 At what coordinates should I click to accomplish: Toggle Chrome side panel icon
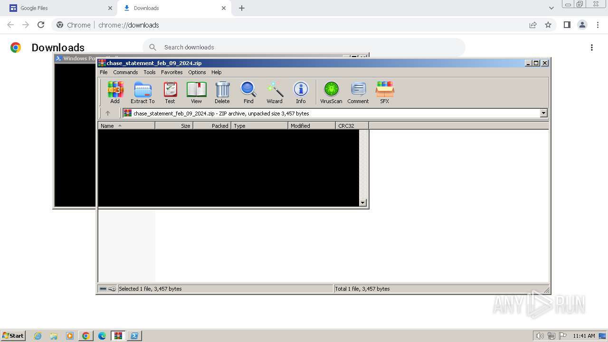click(x=567, y=25)
